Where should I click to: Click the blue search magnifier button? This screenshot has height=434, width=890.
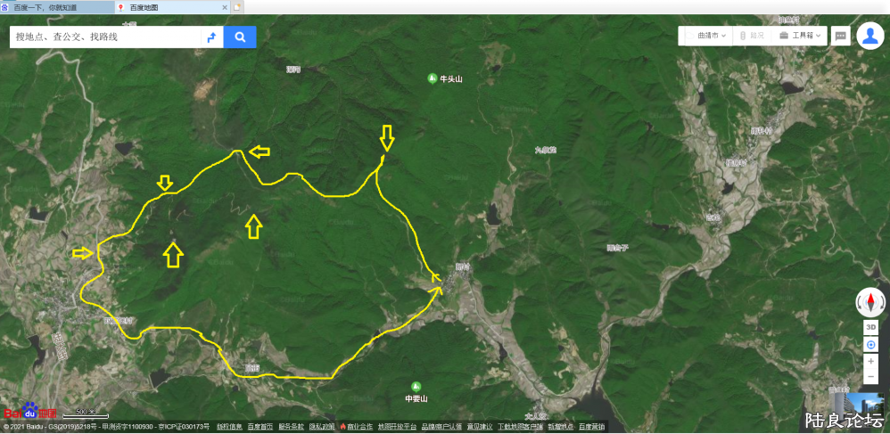pos(240,37)
